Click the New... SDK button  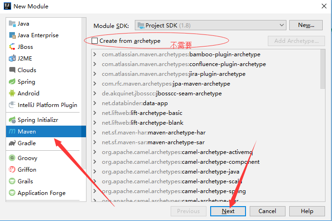click(306, 25)
